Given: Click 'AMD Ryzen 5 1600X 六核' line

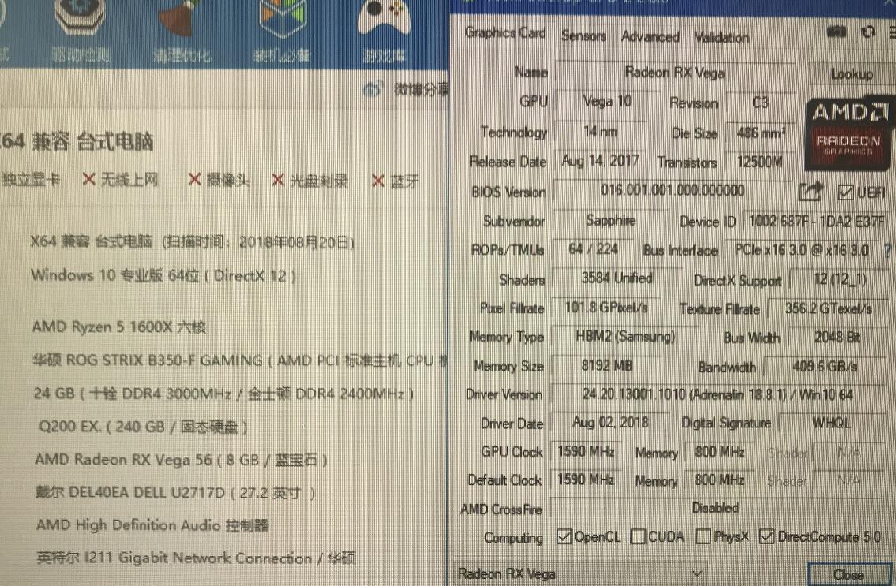Looking at the screenshot, I should (x=119, y=327).
